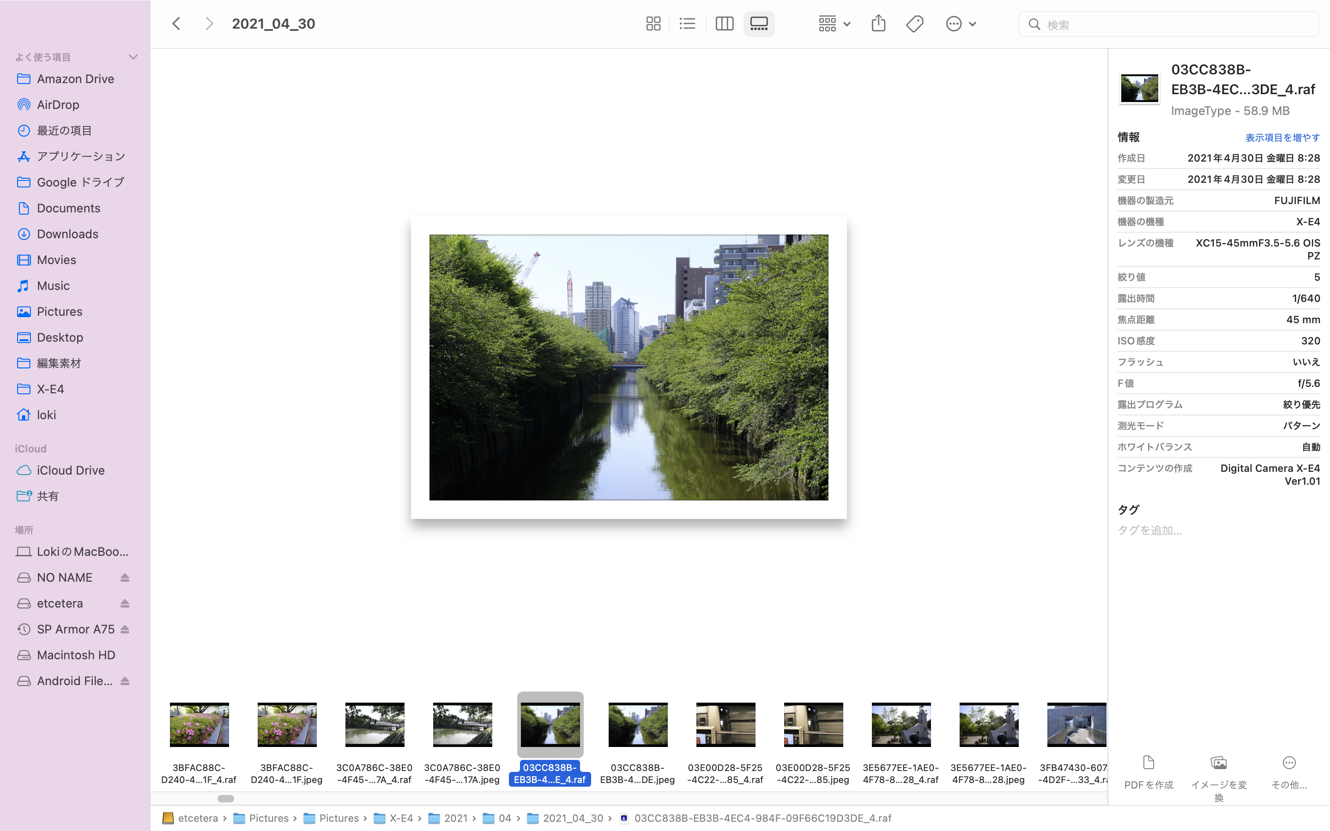Click the PDFを作成 quick action
The width and height of the screenshot is (1330, 831).
pyautogui.click(x=1148, y=771)
